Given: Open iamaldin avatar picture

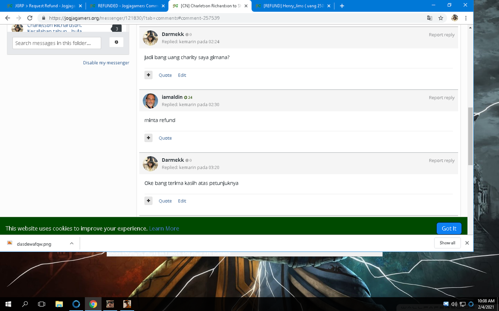Looking at the screenshot, I should click(x=150, y=101).
